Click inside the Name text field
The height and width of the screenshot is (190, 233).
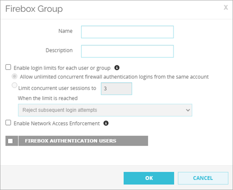point(127,32)
